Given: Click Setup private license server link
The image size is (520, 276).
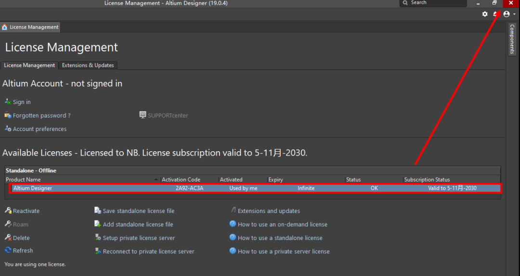Looking at the screenshot, I should 139,238.
